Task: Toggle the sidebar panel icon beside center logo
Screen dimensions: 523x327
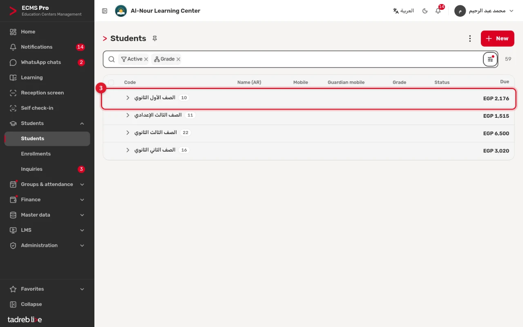Action: (105, 11)
